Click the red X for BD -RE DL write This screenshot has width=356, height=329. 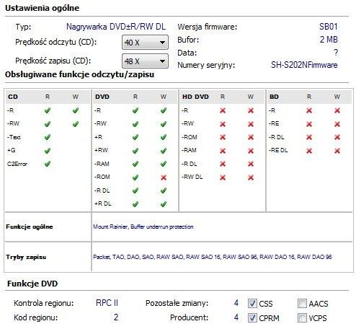337,151
